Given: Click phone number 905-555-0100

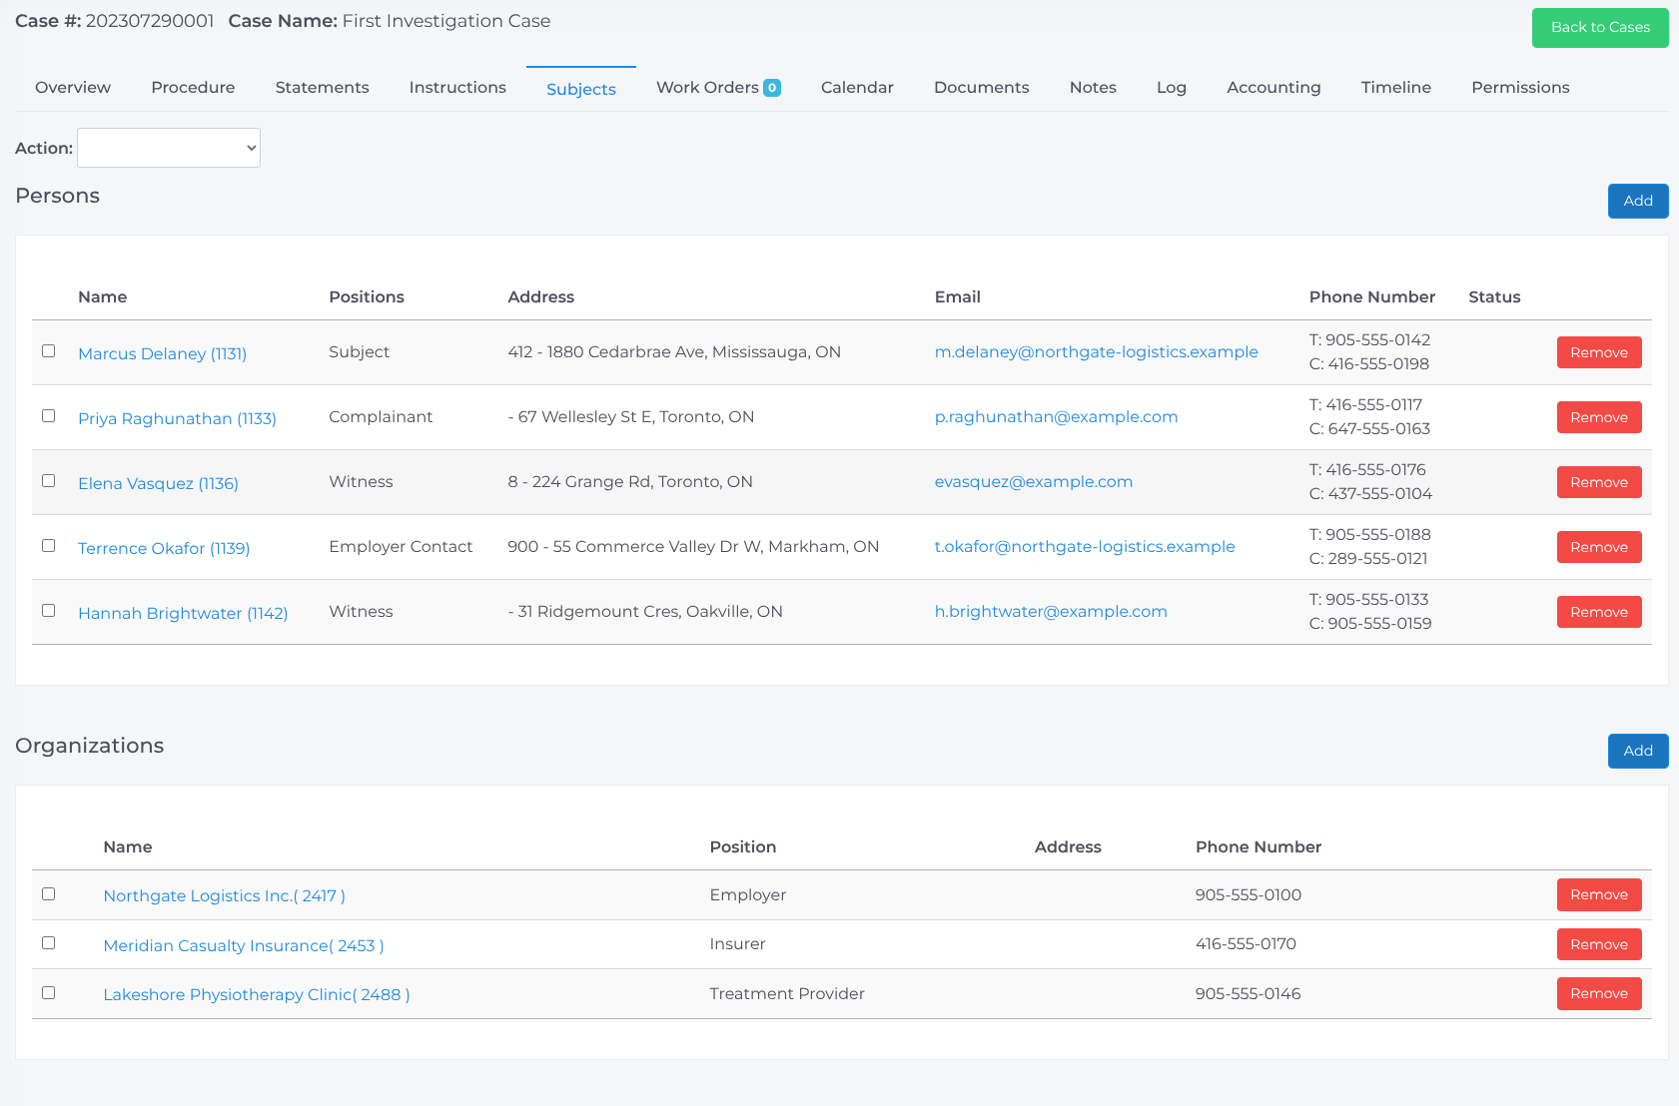Looking at the screenshot, I should pyautogui.click(x=1248, y=894).
